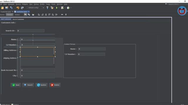
Task: Open the Run button dropdown arrow
Action: pos(59,8)
